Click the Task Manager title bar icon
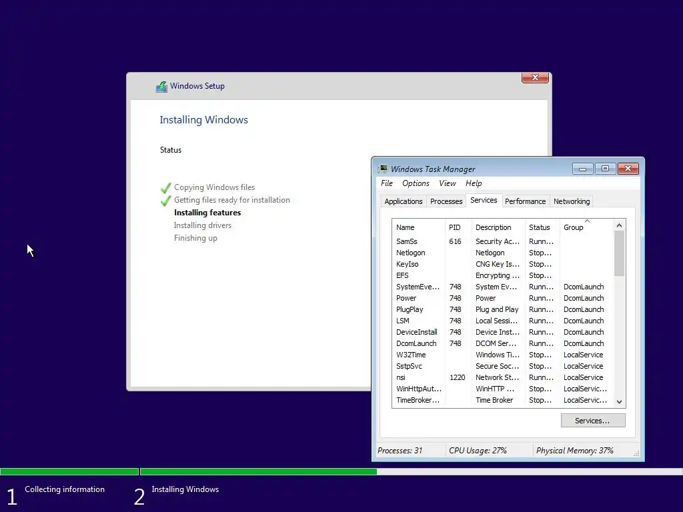683x512 pixels. pyautogui.click(x=383, y=169)
